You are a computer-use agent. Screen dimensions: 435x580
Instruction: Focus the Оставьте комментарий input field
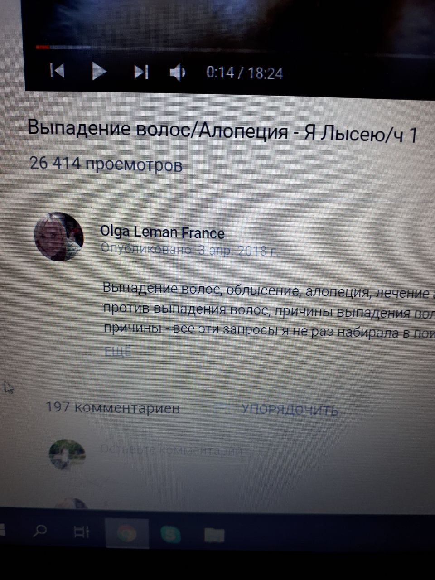pos(254,451)
